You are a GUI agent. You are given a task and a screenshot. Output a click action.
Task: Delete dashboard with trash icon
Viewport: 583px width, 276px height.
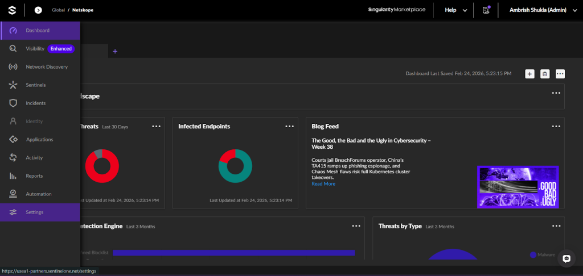point(545,74)
